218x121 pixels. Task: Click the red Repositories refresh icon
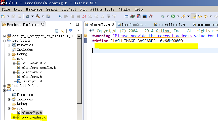tap(151, 16)
